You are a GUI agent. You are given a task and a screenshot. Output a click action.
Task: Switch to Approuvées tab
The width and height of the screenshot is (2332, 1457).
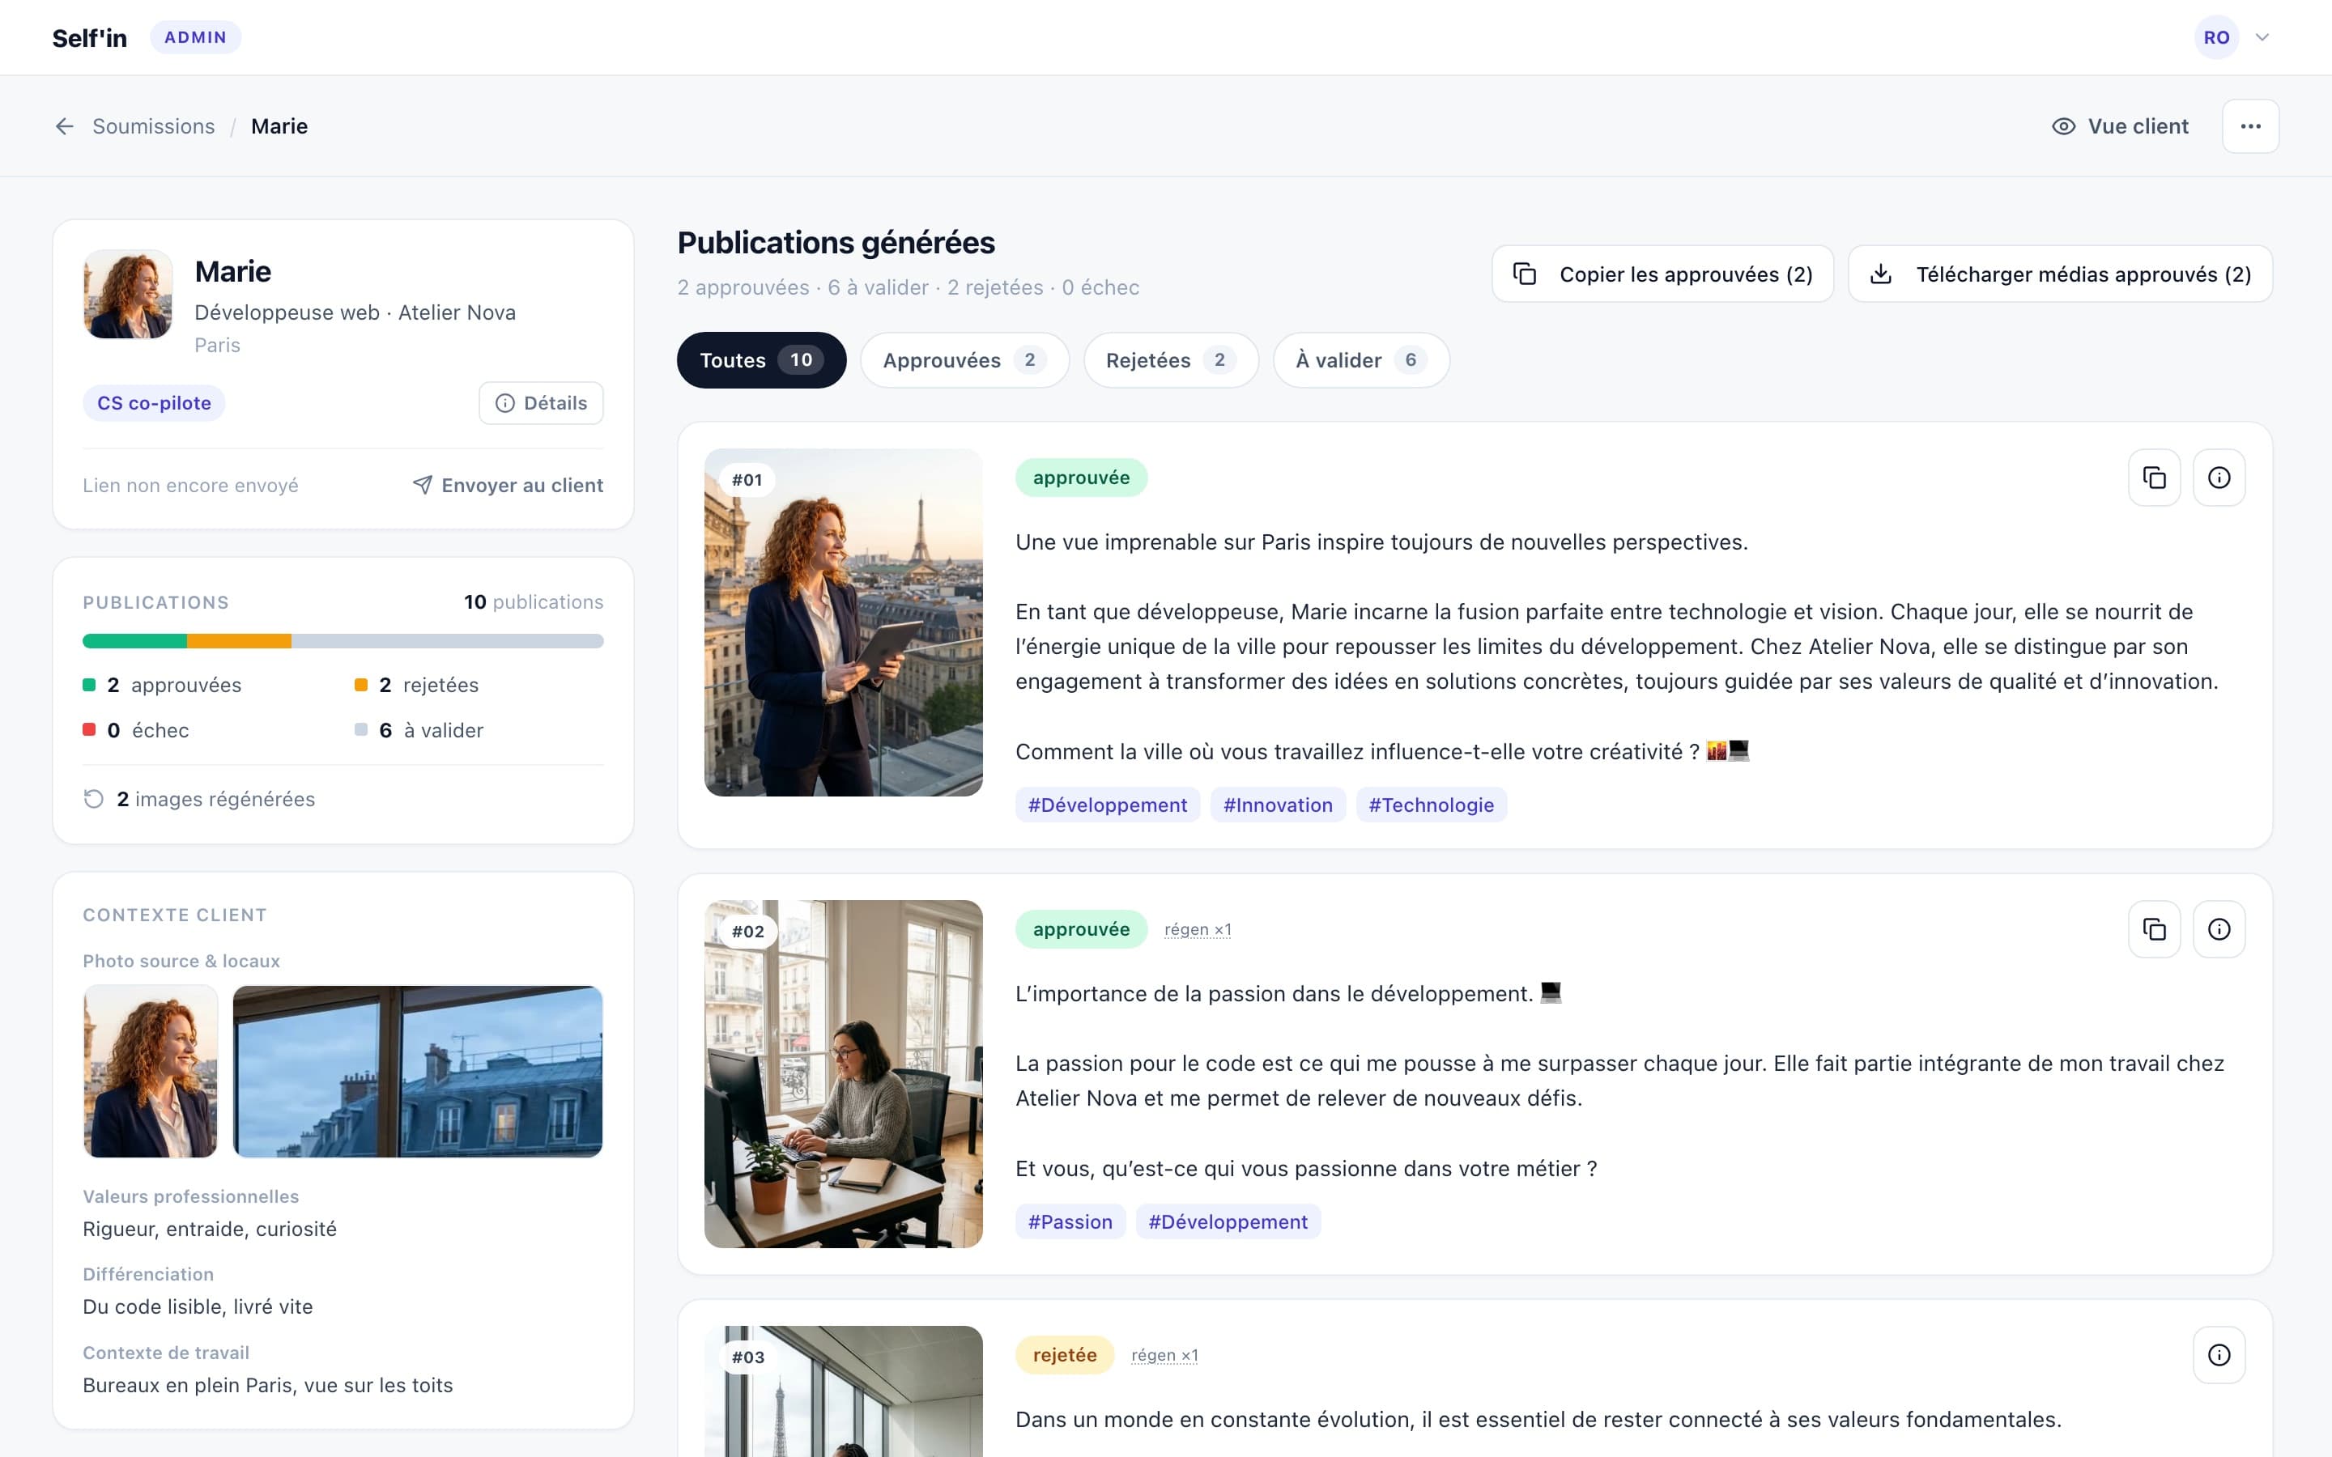(x=964, y=360)
